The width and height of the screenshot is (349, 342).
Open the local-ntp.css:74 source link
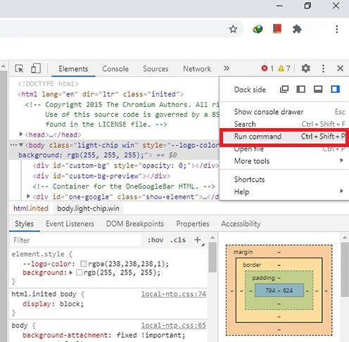(174, 294)
